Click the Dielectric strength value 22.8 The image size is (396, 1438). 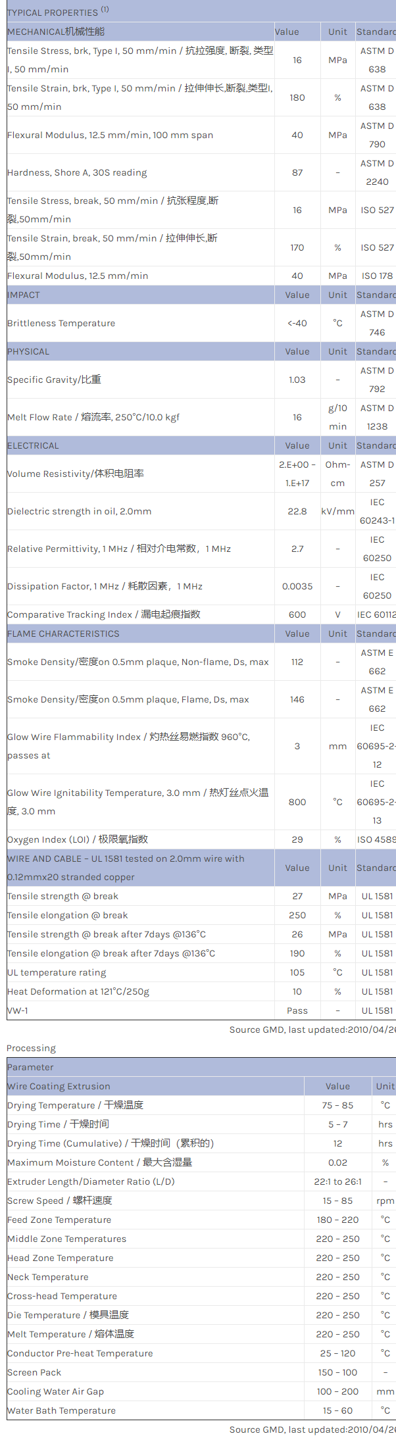[x=297, y=511]
